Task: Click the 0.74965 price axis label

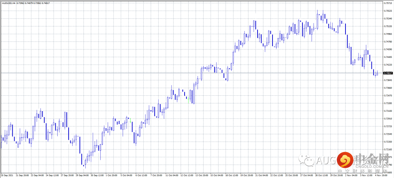Action: click(x=389, y=34)
